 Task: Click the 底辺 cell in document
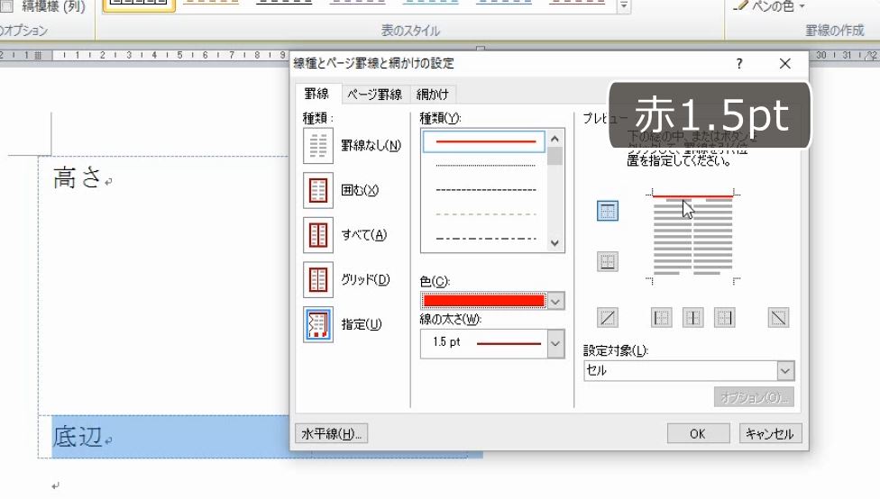tap(77, 436)
